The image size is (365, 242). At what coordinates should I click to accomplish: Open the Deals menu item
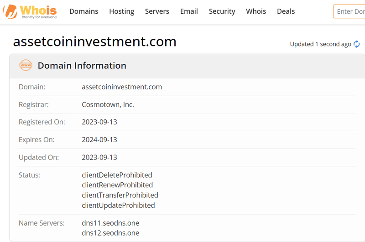(286, 11)
